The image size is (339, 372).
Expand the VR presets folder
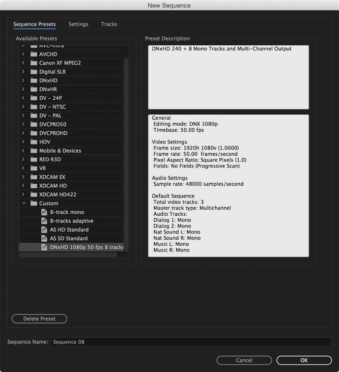click(x=23, y=169)
